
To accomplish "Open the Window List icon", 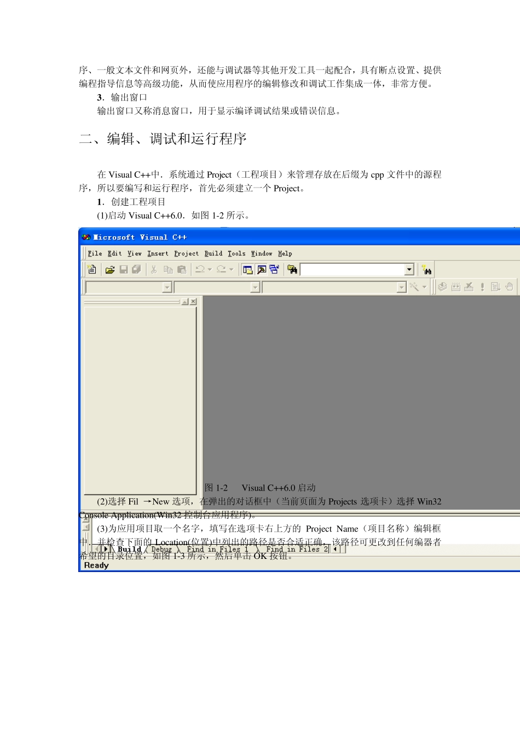I will (x=274, y=270).
